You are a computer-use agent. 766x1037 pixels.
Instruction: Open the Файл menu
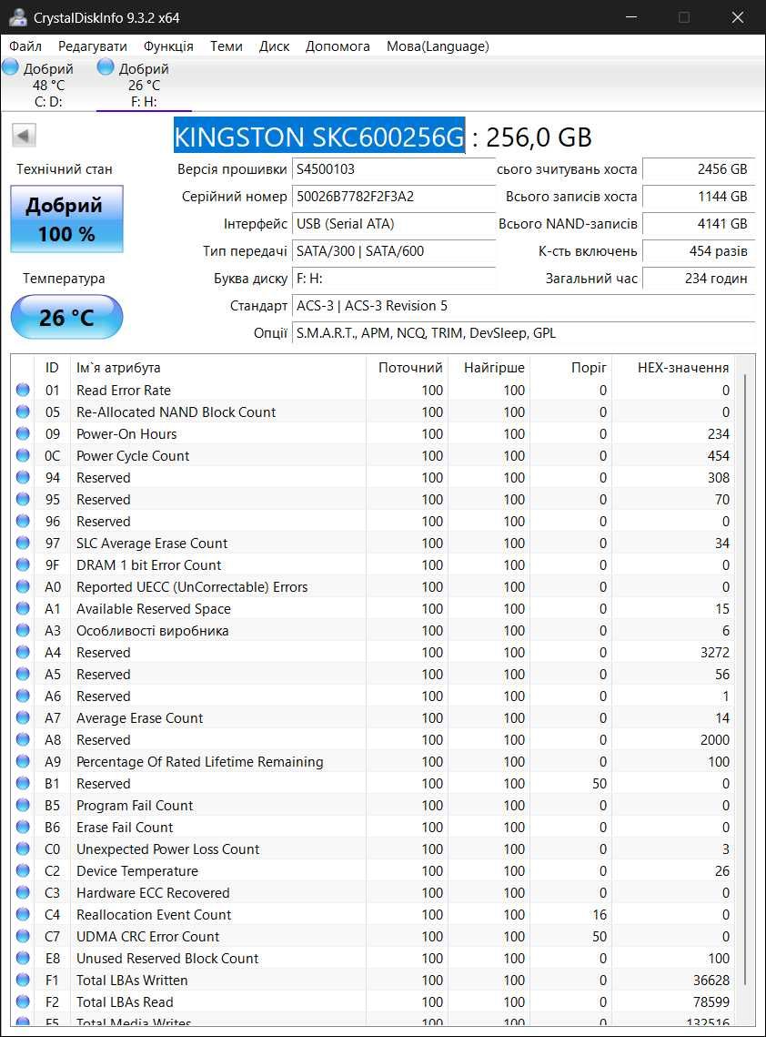pos(25,46)
